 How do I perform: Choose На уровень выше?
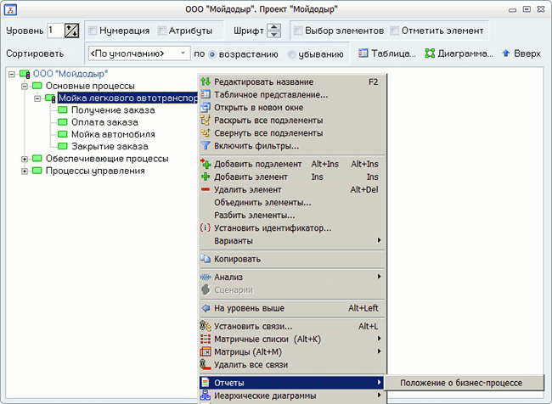[x=292, y=308]
